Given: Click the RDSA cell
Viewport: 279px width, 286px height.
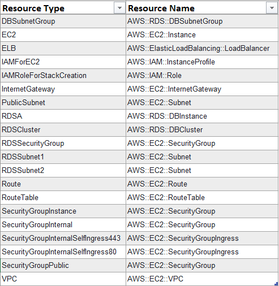Looking at the screenshot, I should click(63, 116).
